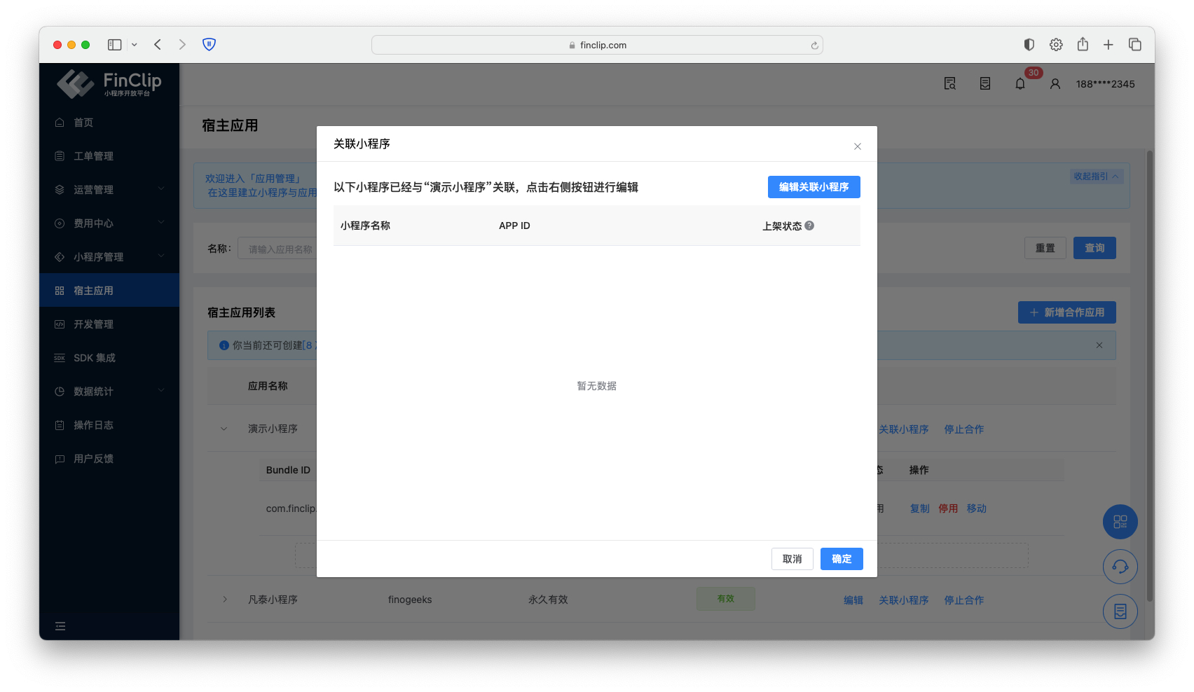The image size is (1194, 692).
Task: Open the user profile icon
Action: tap(1055, 84)
